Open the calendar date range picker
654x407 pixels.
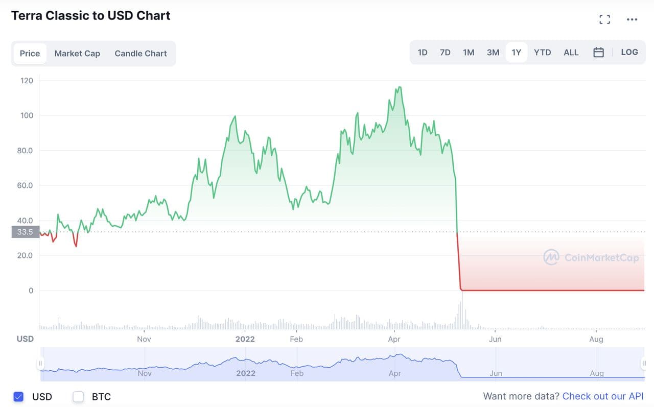tap(599, 53)
